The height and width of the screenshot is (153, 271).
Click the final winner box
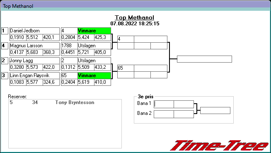[204, 59]
